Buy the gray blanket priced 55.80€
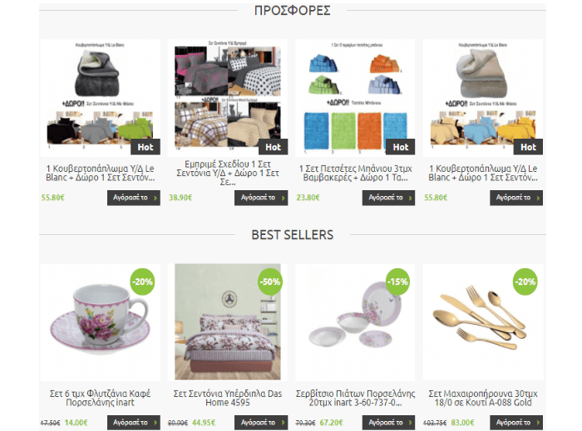This screenshot has width=582, height=431. tap(134, 198)
